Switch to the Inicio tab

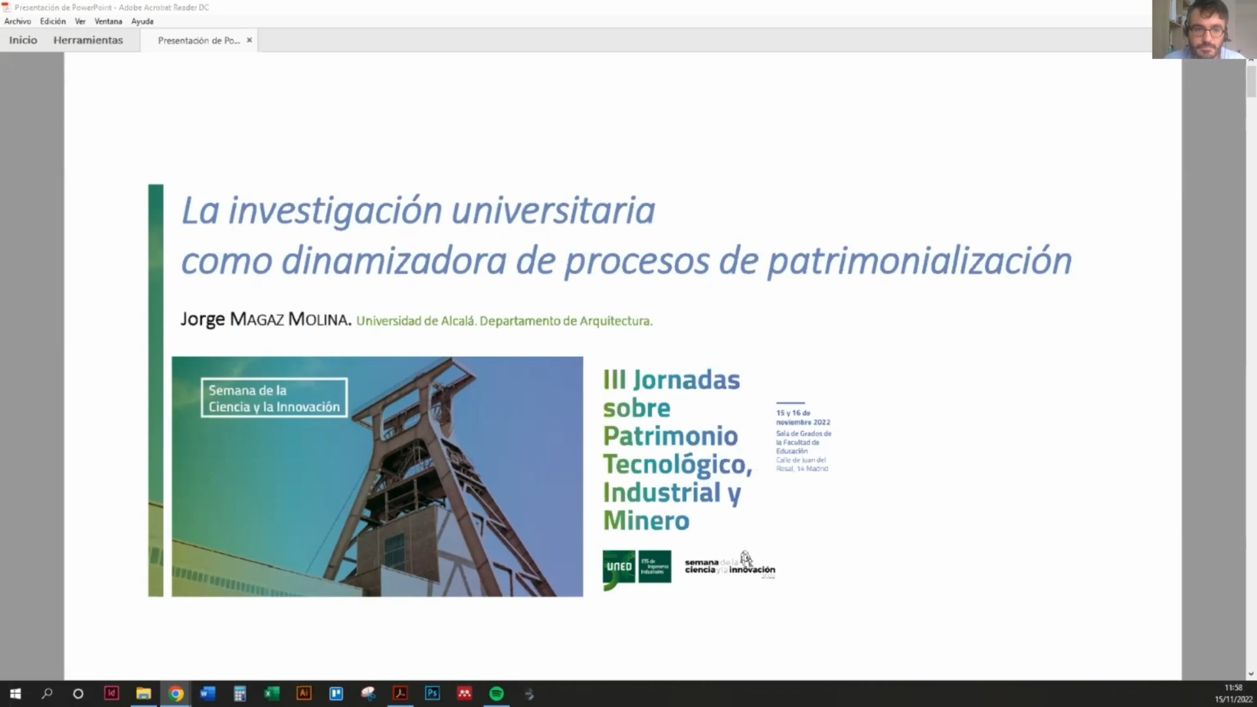[23, 40]
